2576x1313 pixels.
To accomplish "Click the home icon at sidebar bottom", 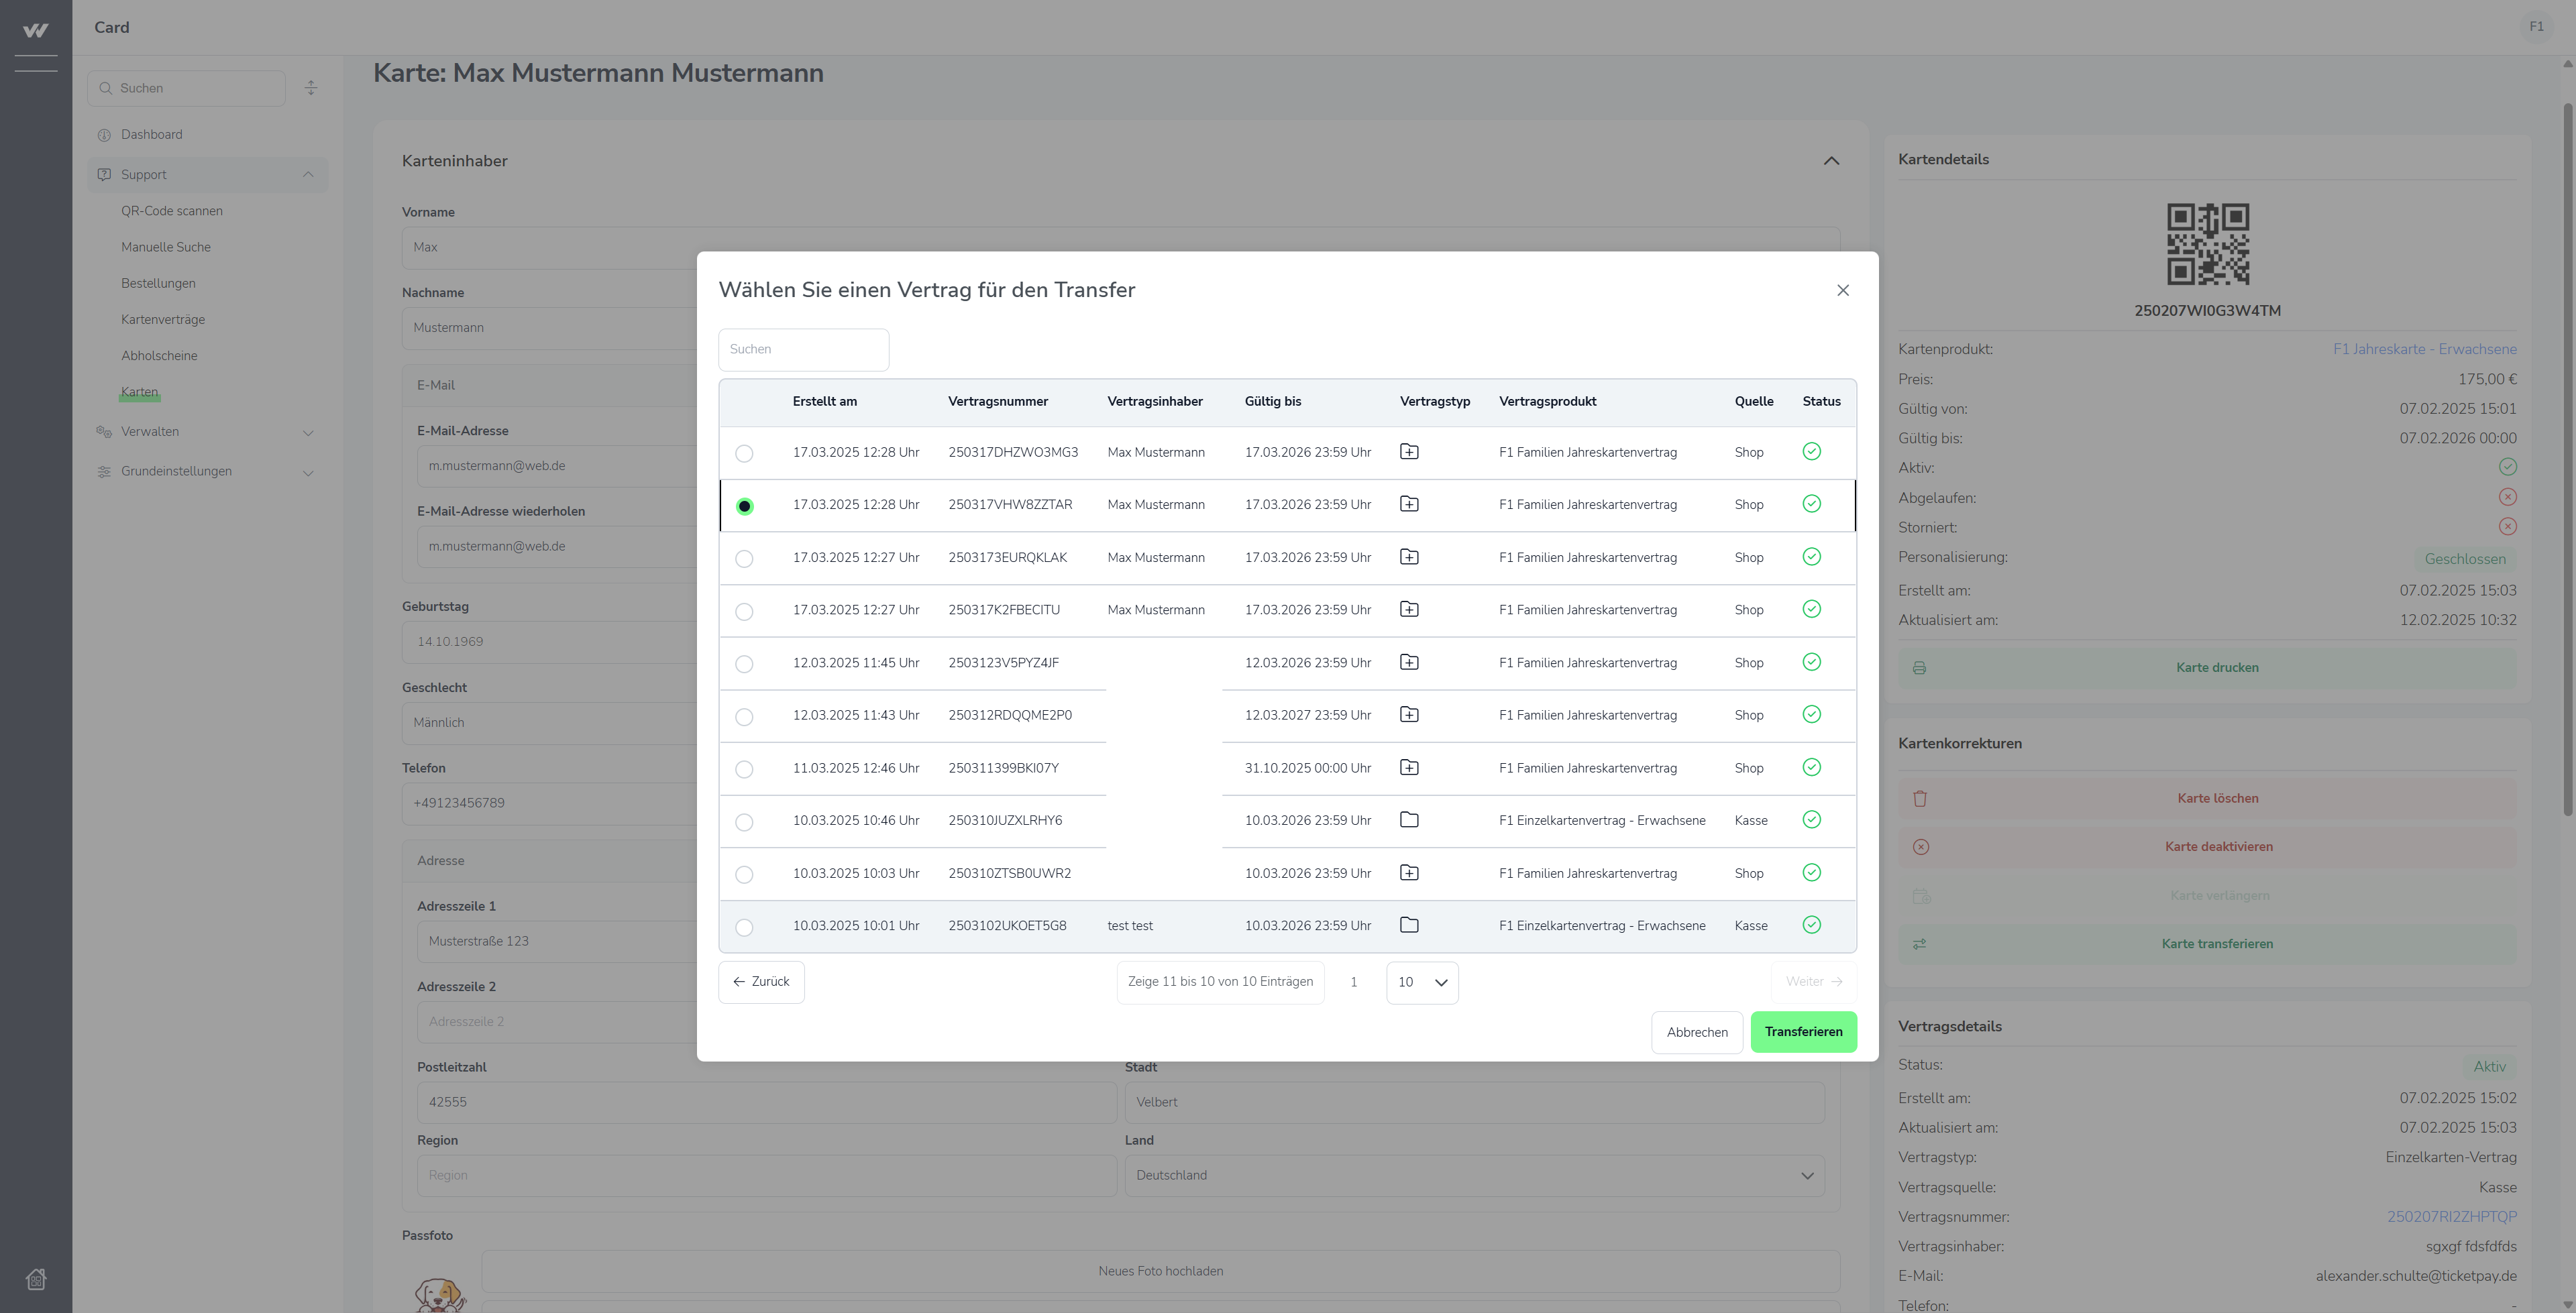I will [x=36, y=1279].
